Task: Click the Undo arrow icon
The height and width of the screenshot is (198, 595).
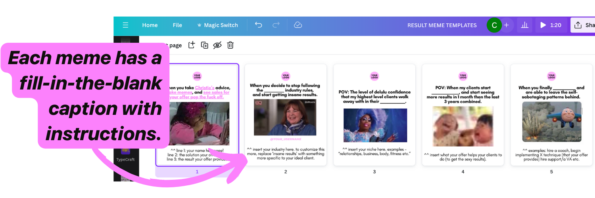Action: coord(259,25)
